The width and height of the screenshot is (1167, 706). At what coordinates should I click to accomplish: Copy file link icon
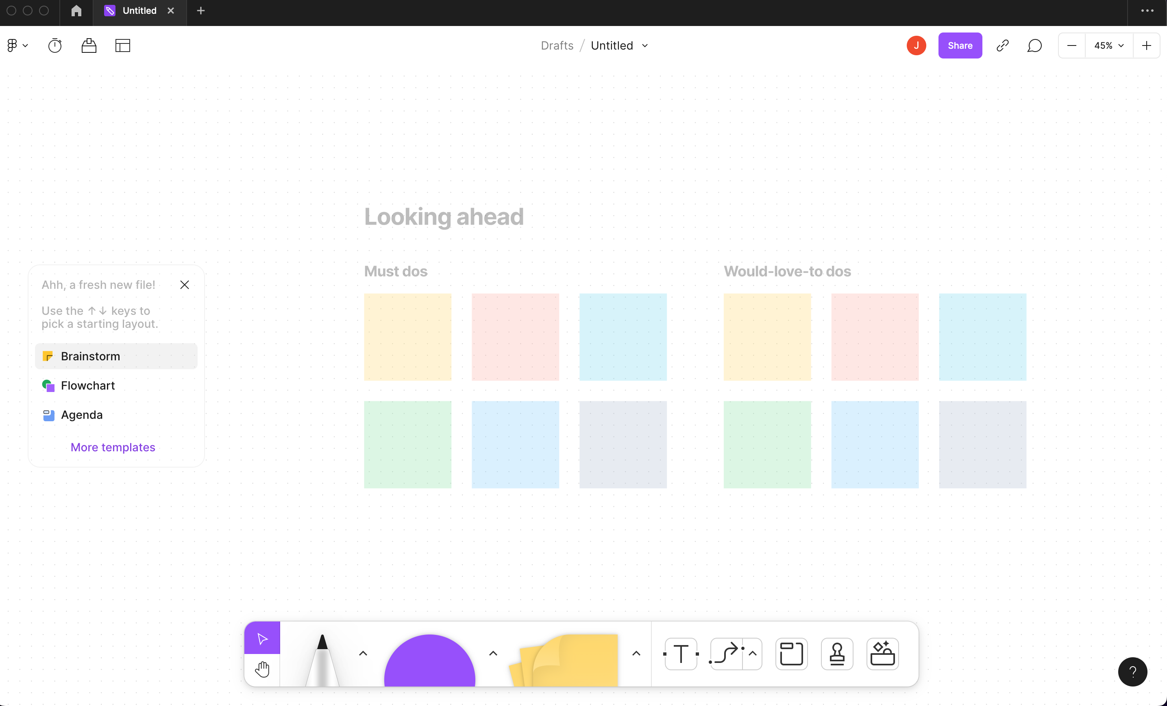pyautogui.click(x=1002, y=45)
